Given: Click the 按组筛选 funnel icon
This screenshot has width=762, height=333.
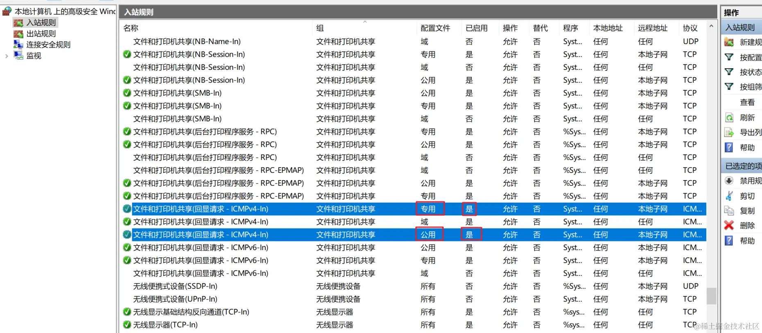Looking at the screenshot, I should tap(729, 87).
